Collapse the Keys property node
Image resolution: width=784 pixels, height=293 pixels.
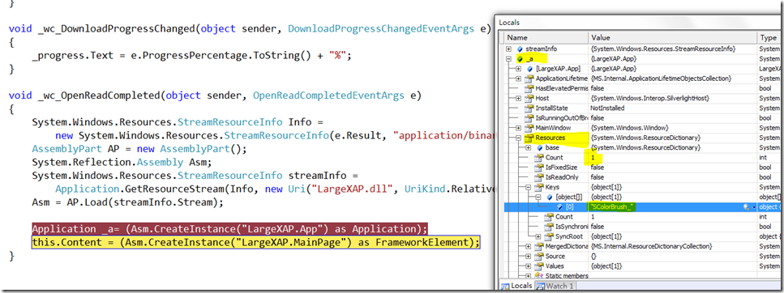528,187
